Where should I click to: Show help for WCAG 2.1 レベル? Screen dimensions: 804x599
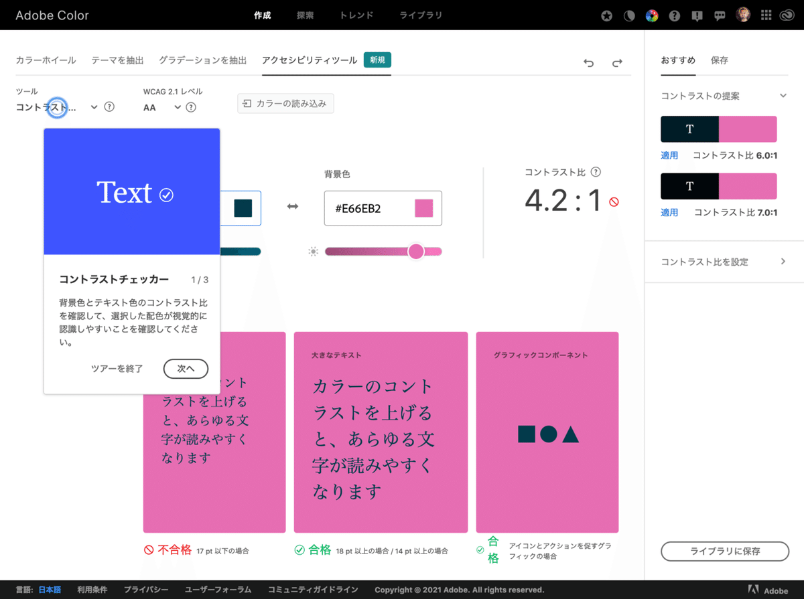[x=191, y=107]
